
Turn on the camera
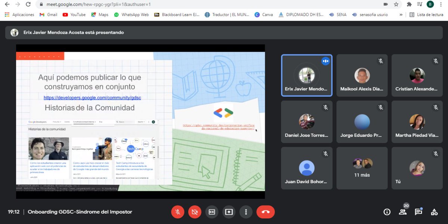[195, 212]
